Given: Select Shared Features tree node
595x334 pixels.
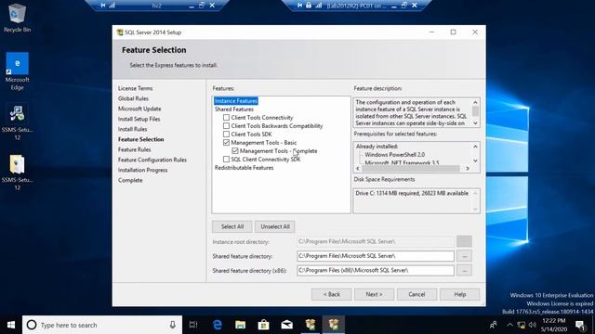Looking at the screenshot, I should pyautogui.click(x=233, y=109).
